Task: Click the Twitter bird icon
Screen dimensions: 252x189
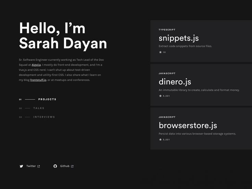Action: pos(21,166)
